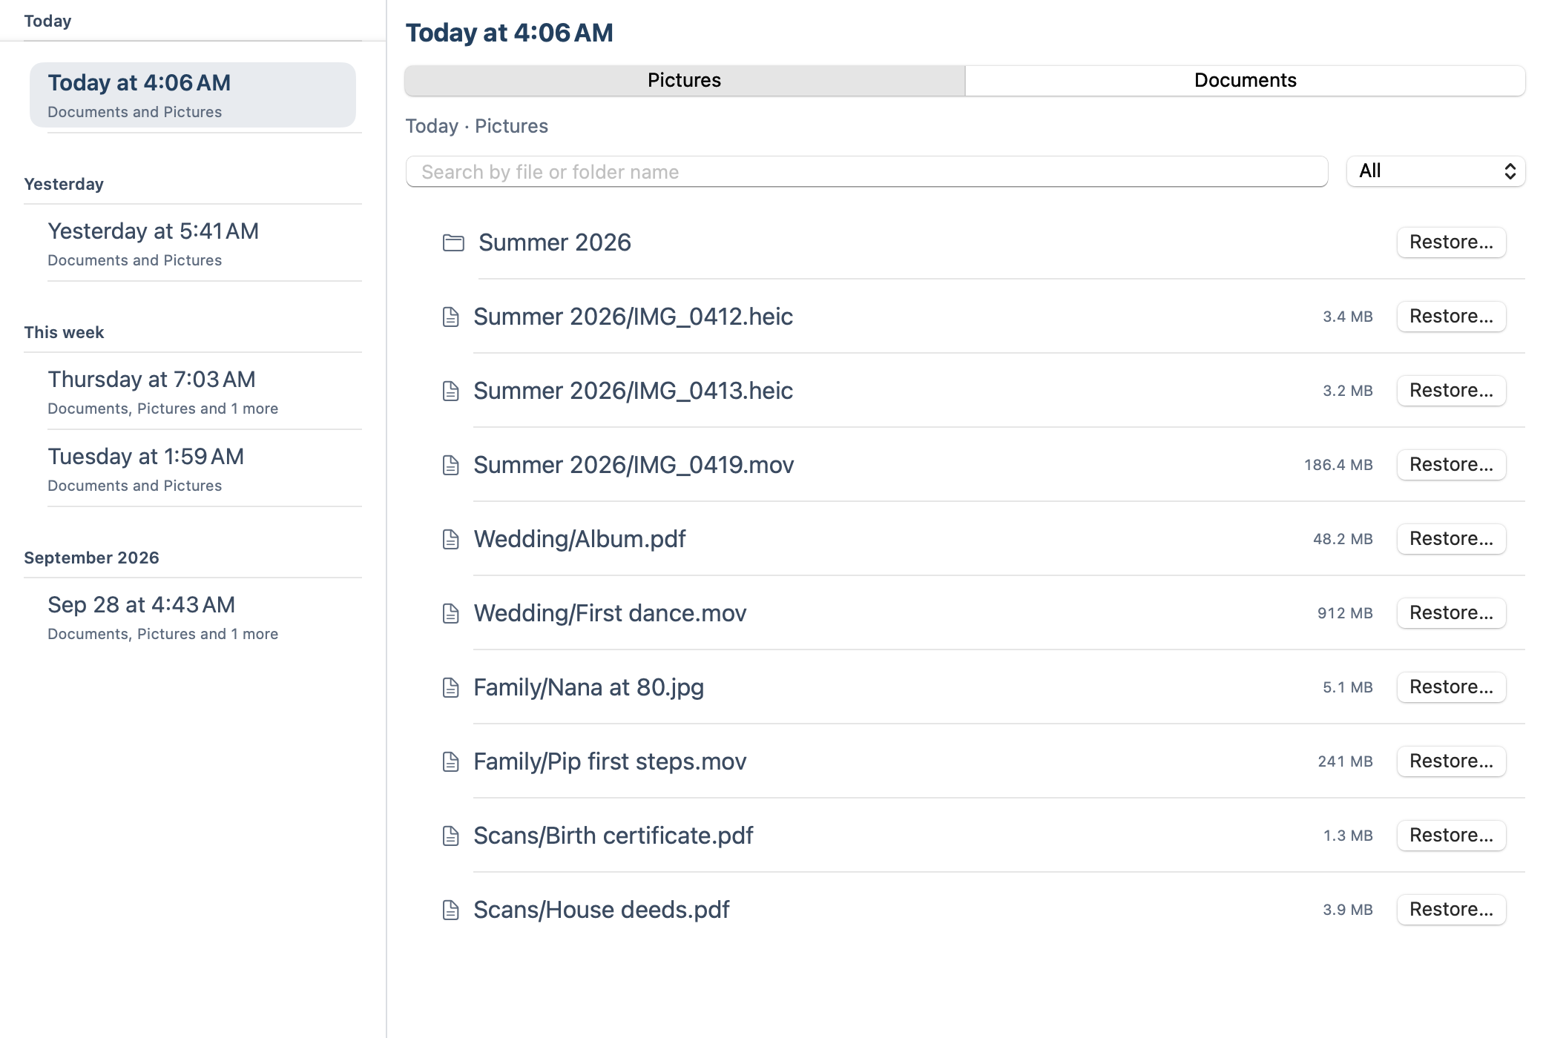Viewport: 1543px width, 1038px height.
Task: Open the Tuesday at 1:59 AM backup
Action: click(193, 469)
